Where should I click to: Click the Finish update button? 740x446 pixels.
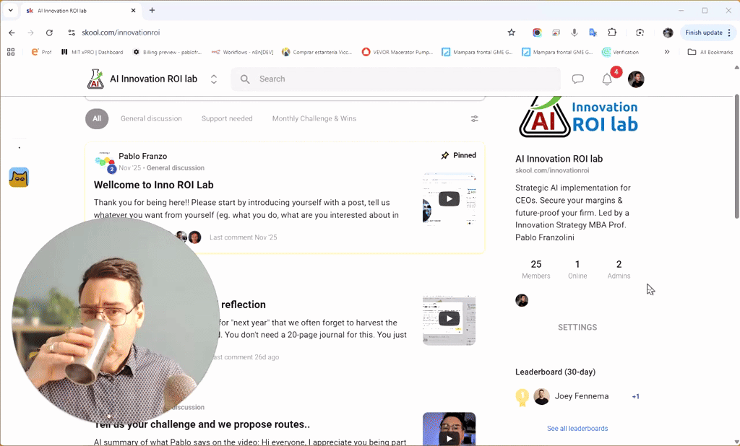pos(704,32)
